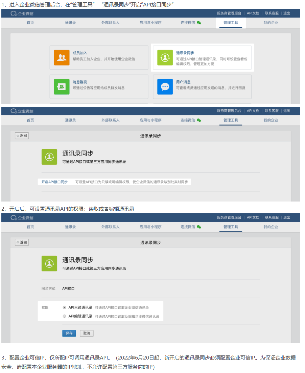Enable 开启API接口同步
The width and height of the screenshot is (305, 373).
[54, 181]
